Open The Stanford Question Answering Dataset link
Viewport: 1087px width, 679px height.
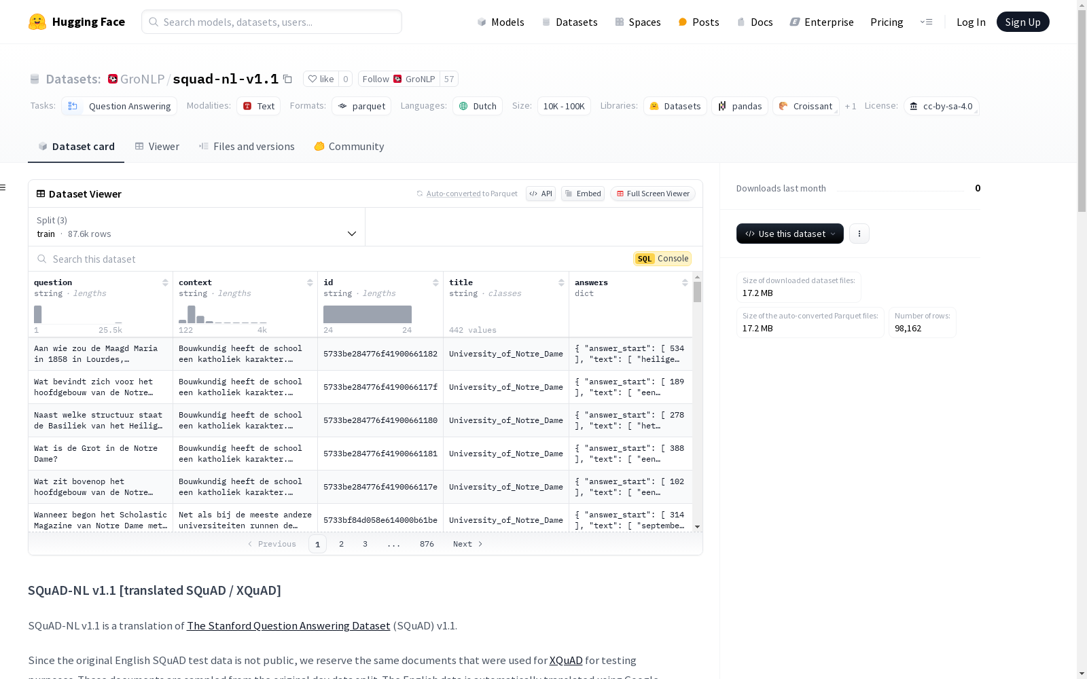coord(289,625)
